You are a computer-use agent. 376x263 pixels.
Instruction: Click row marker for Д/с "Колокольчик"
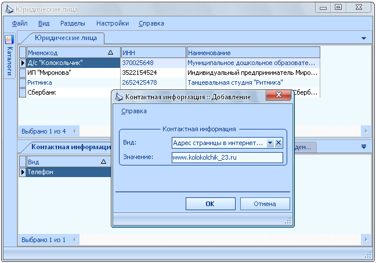23,63
